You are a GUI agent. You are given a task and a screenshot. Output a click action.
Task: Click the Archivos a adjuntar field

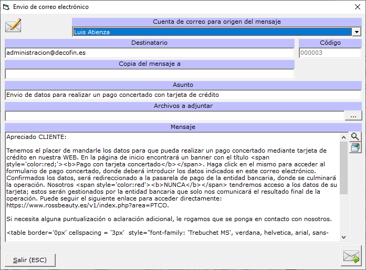pos(174,116)
